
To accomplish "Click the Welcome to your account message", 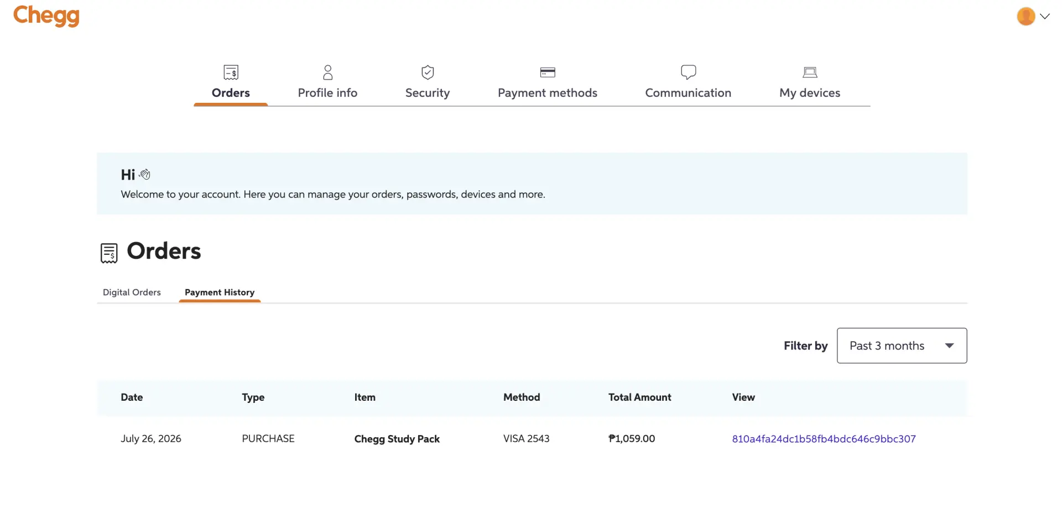I will click(x=333, y=195).
